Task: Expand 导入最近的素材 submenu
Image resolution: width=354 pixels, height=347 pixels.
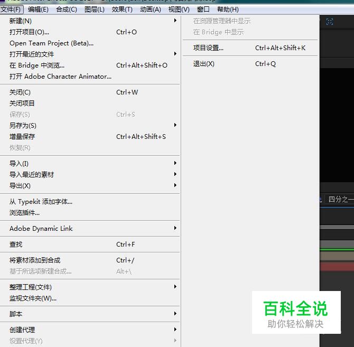Action: click(x=90, y=174)
